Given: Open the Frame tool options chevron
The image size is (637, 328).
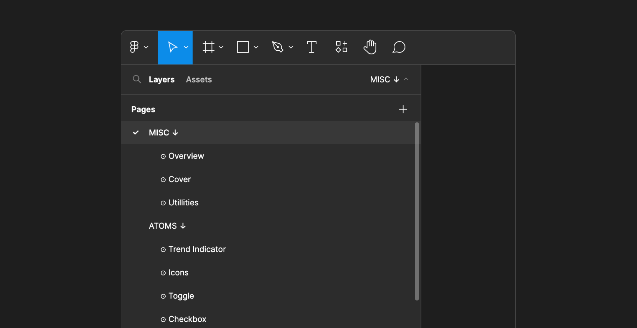Looking at the screenshot, I should click(x=221, y=47).
